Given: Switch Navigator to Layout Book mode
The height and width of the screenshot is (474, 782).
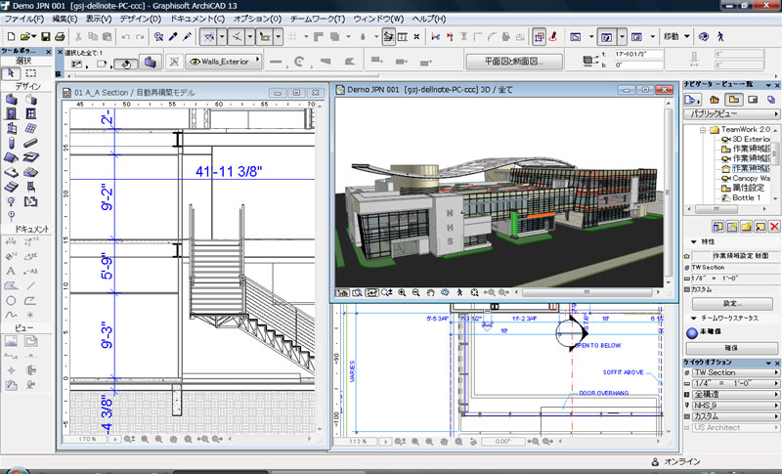Looking at the screenshot, I should point(753,100).
